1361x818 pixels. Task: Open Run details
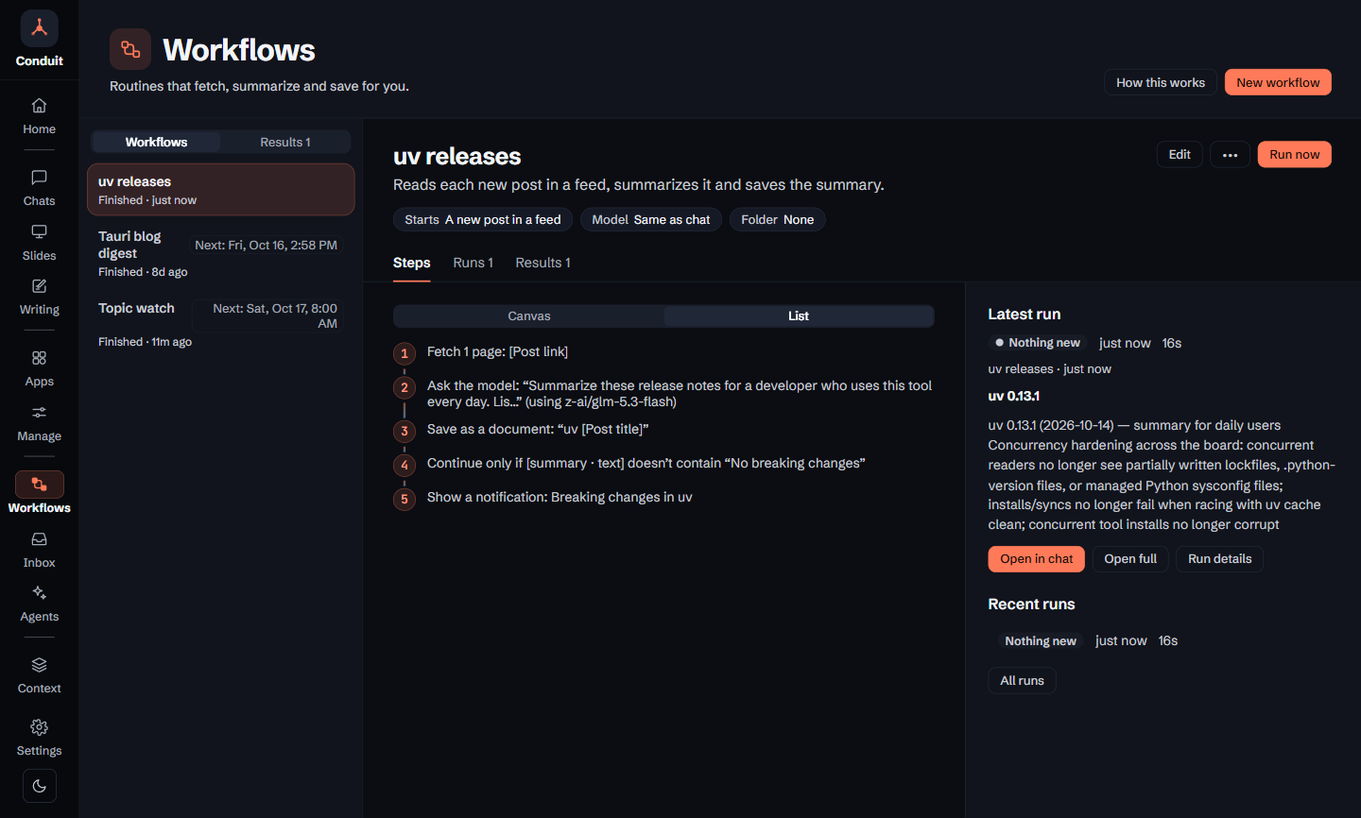tap(1220, 559)
